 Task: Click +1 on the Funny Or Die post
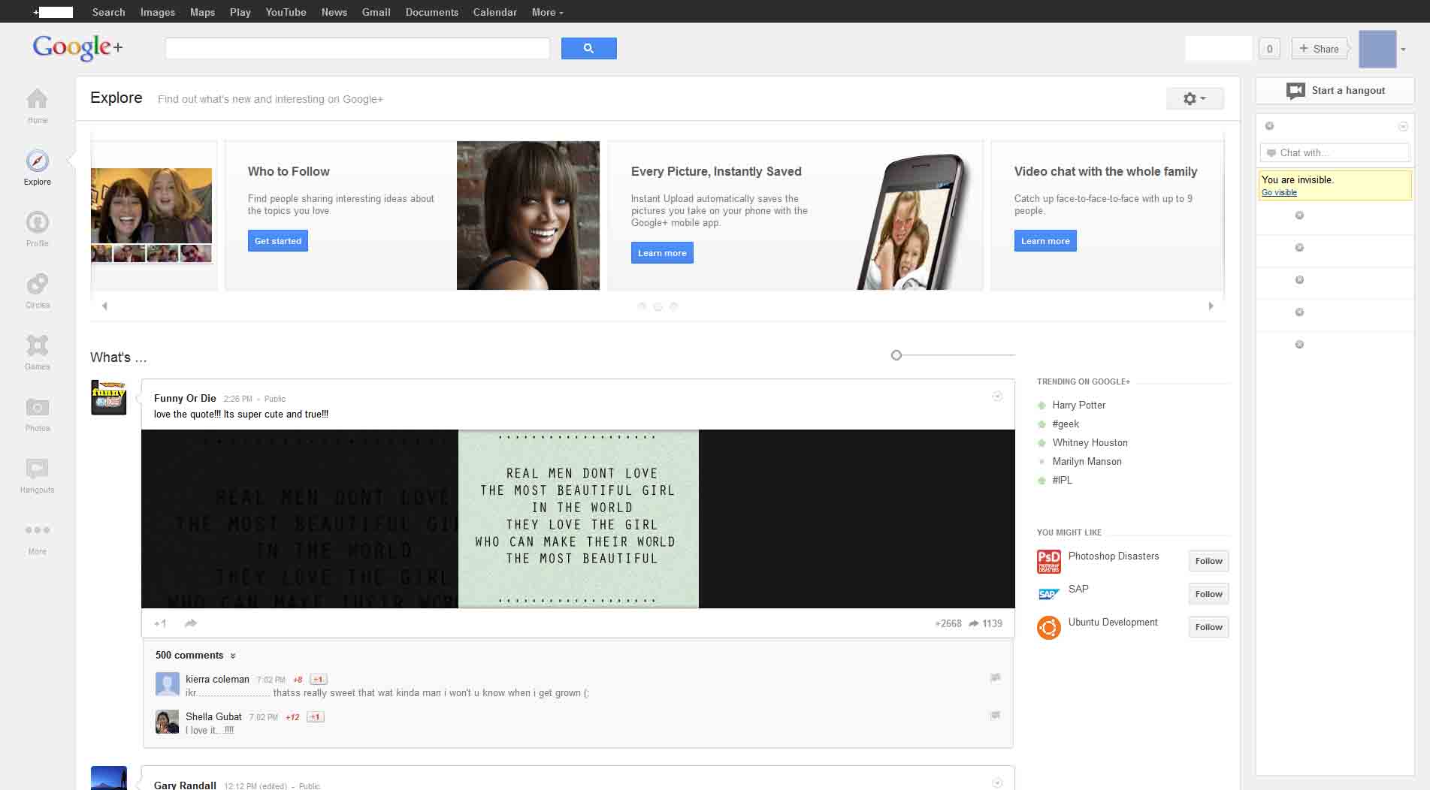point(160,623)
